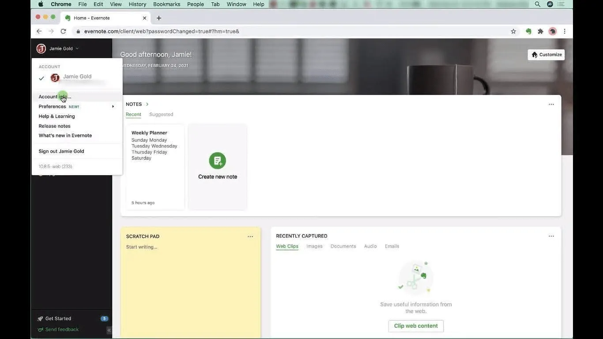Image resolution: width=603 pixels, height=339 pixels.
Task: Select the Web Clips tab
Action: pyautogui.click(x=287, y=246)
